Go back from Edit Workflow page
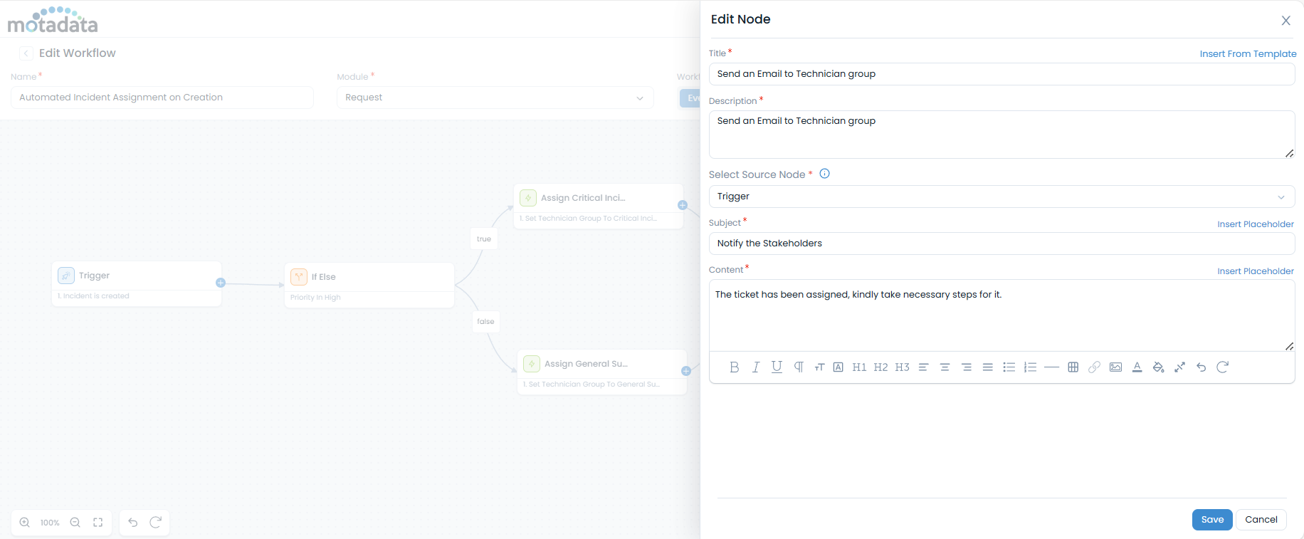The width and height of the screenshot is (1304, 539). (26, 53)
